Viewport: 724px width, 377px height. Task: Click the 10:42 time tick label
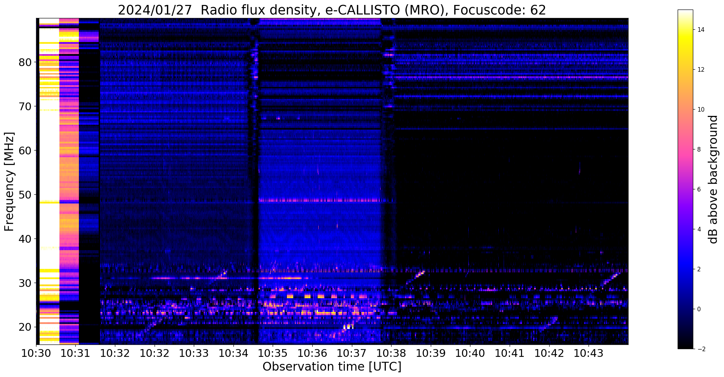pyautogui.click(x=549, y=353)
